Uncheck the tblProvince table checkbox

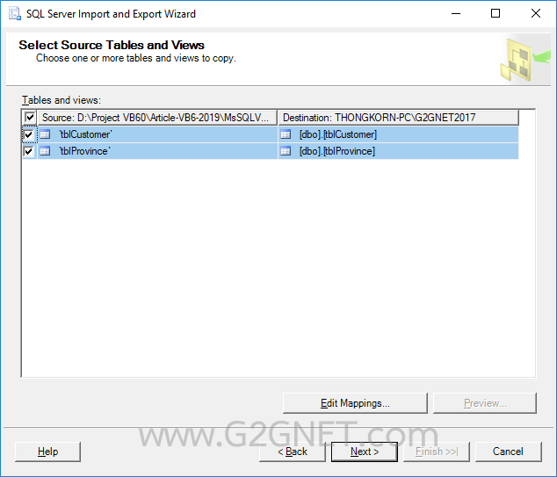28,151
